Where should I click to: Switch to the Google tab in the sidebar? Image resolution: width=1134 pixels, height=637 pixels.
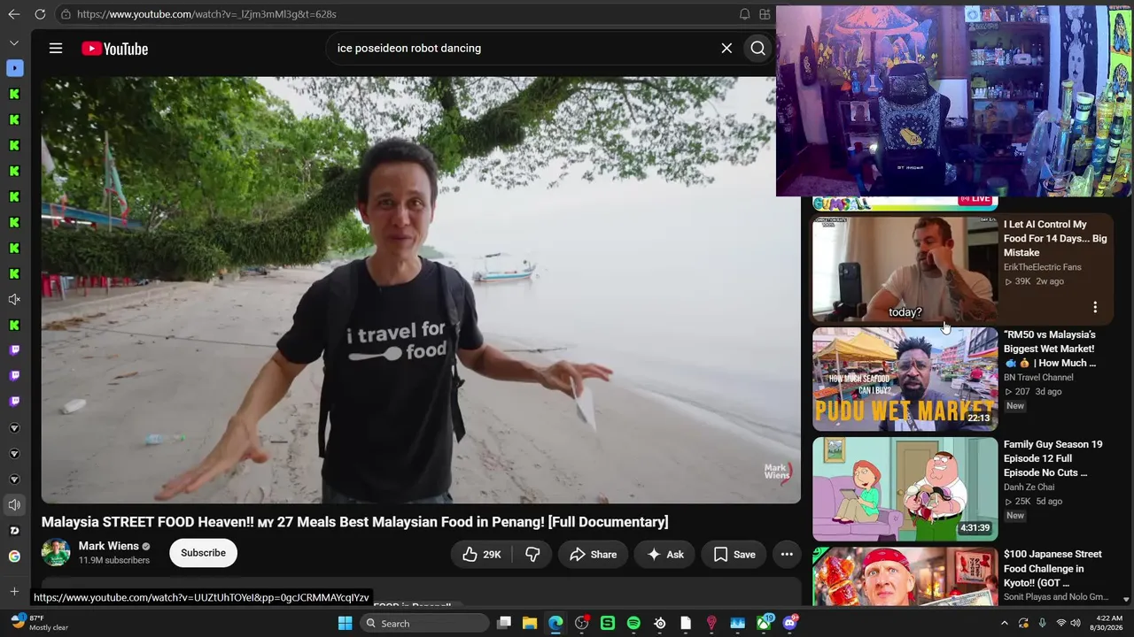tap(14, 556)
